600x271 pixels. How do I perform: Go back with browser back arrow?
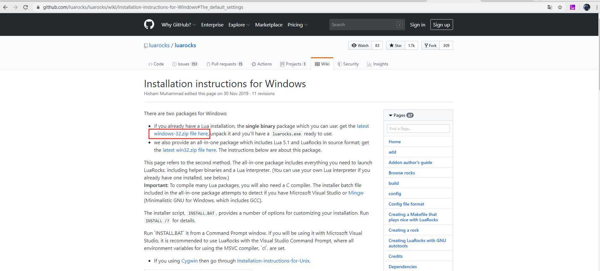tap(5, 7)
